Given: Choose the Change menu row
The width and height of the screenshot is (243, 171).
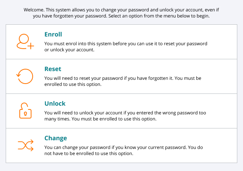Looking at the screenshot, I should tap(121, 146).
